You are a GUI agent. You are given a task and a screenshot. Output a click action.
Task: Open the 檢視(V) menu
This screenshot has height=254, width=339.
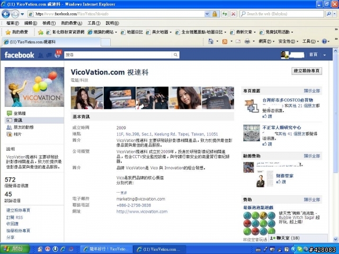(x=49, y=23)
